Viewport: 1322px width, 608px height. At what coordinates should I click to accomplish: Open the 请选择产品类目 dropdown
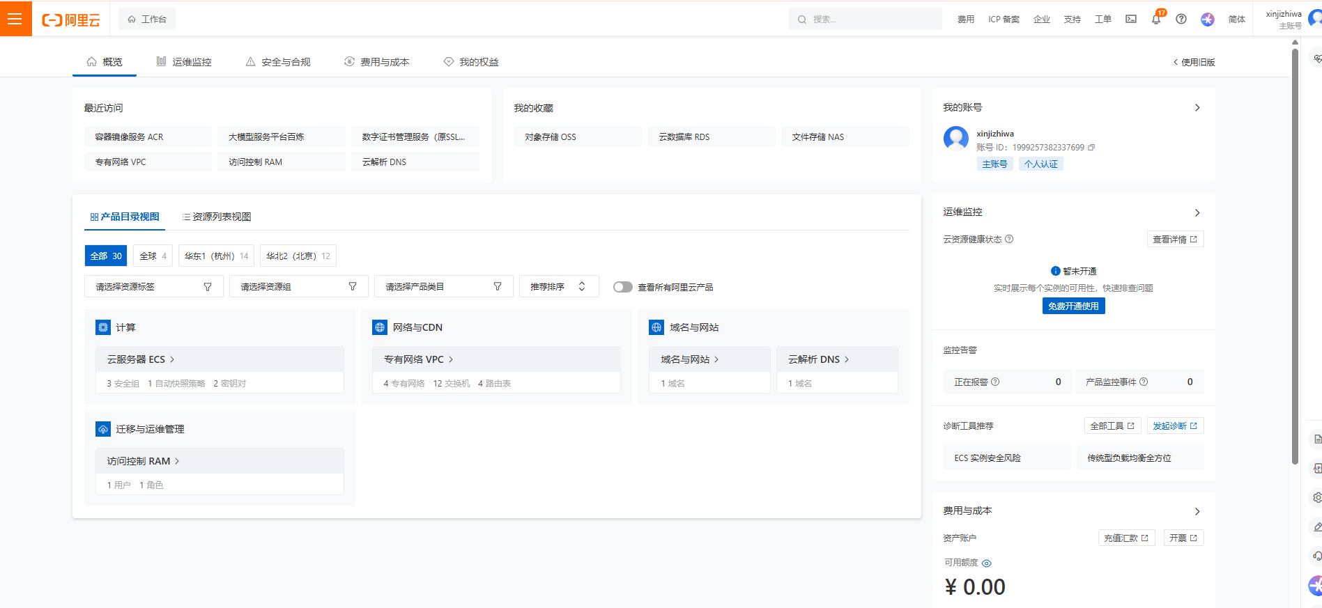click(444, 286)
